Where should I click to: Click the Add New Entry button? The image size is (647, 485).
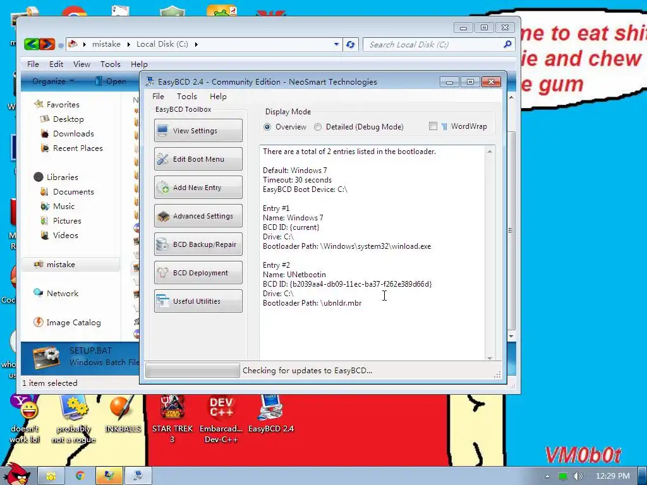(x=198, y=187)
